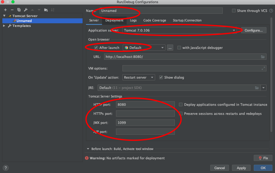Open Logs tab
This screenshot has height=173, width=275.
[x=133, y=20]
